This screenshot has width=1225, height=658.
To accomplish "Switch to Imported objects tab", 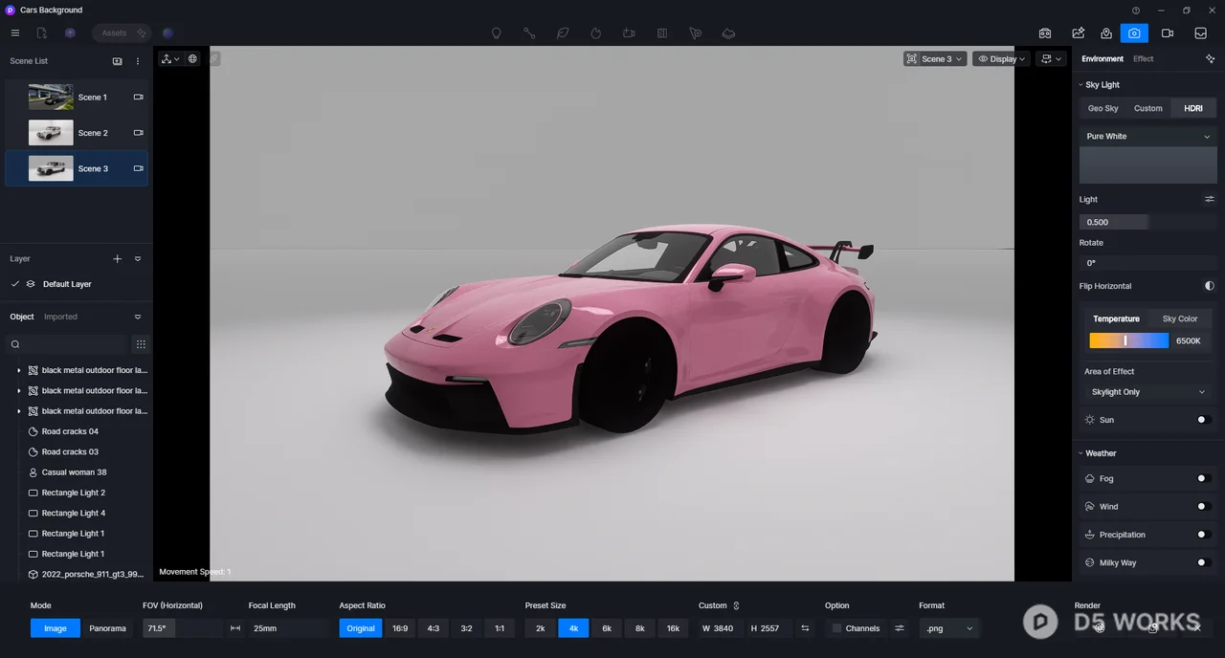I will [60, 317].
